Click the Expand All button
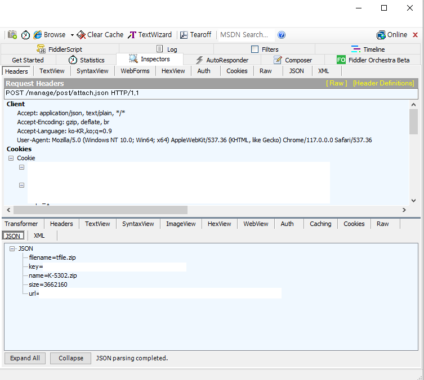Image resolution: width=424 pixels, height=380 pixels. point(25,359)
